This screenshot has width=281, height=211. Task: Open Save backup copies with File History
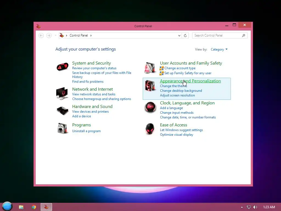point(102,75)
